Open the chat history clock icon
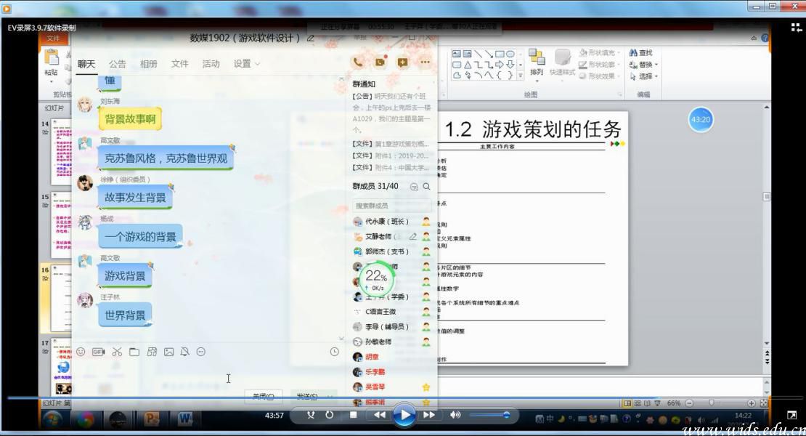Screen dimensions: 806x436 tap(334, 352)
